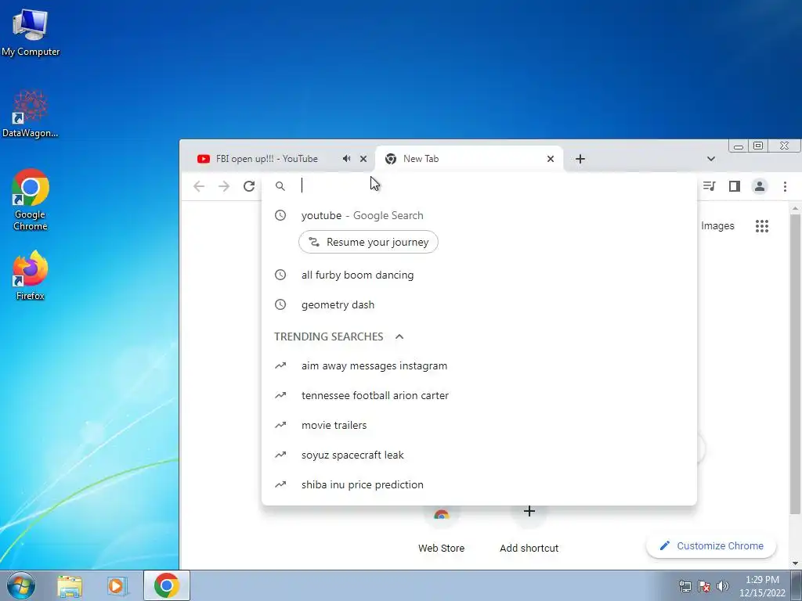This screenshot has height=601, width=802.
Task: Open Windows Explorer from taskbar
Action: tap(70, 585)
